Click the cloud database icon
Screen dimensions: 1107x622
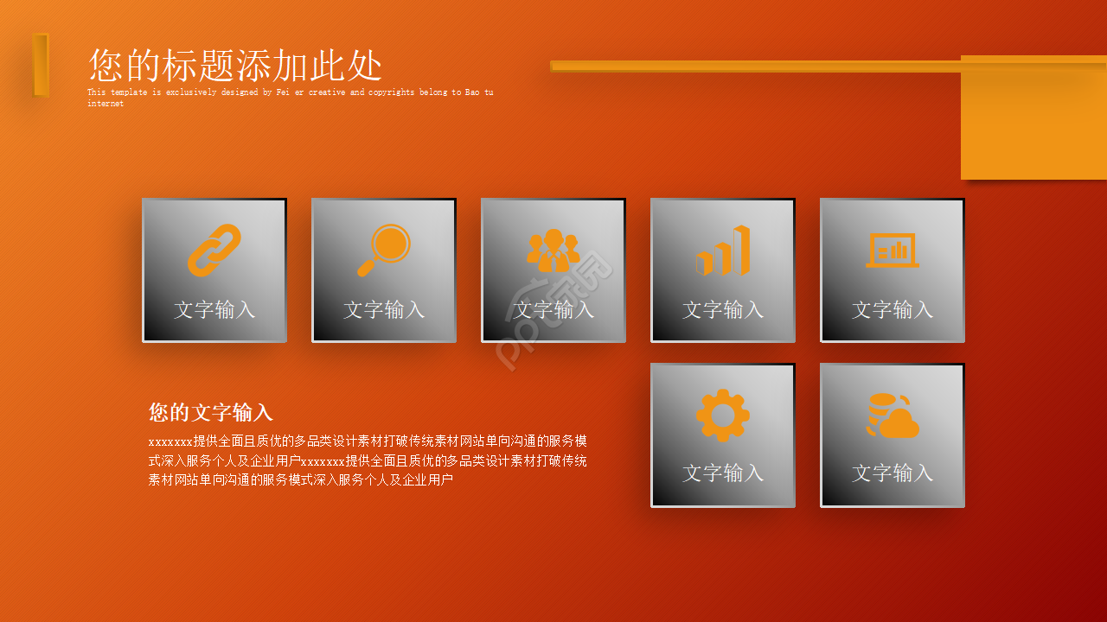[893, 416]
